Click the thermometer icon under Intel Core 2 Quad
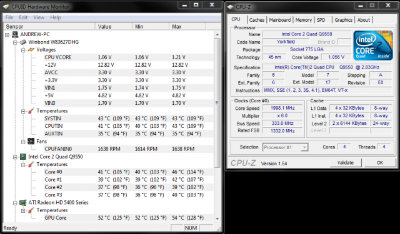Screen dimensions: 400x234 [31, 164]
